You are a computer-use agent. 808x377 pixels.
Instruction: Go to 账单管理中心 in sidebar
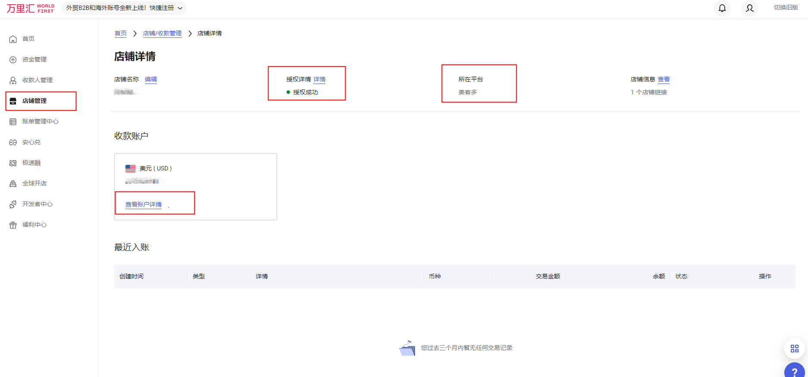pos(40,121)
